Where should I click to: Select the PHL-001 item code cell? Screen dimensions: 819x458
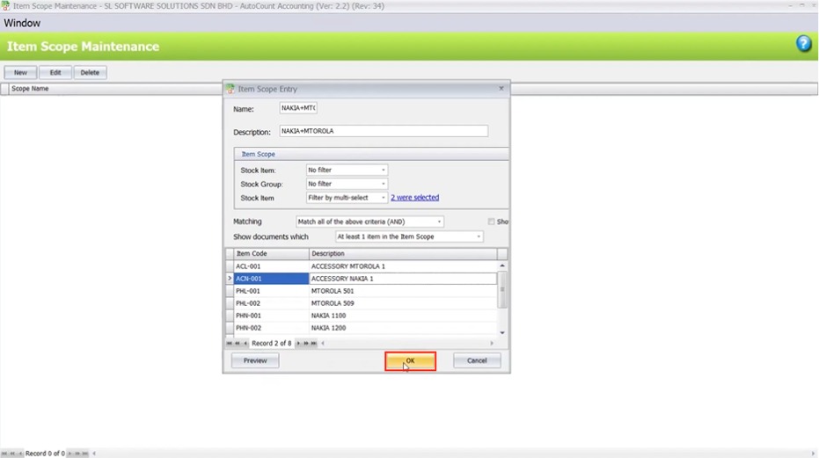[271, 291]
